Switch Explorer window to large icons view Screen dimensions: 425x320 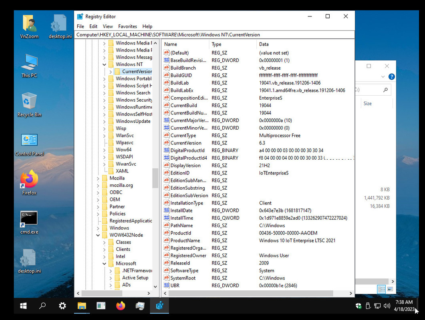coord(390,289)
